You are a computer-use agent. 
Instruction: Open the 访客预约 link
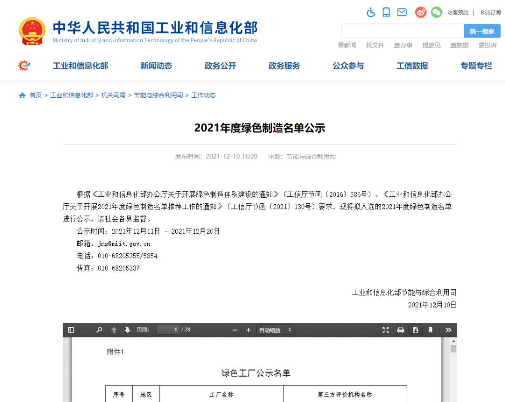point(458,13)
